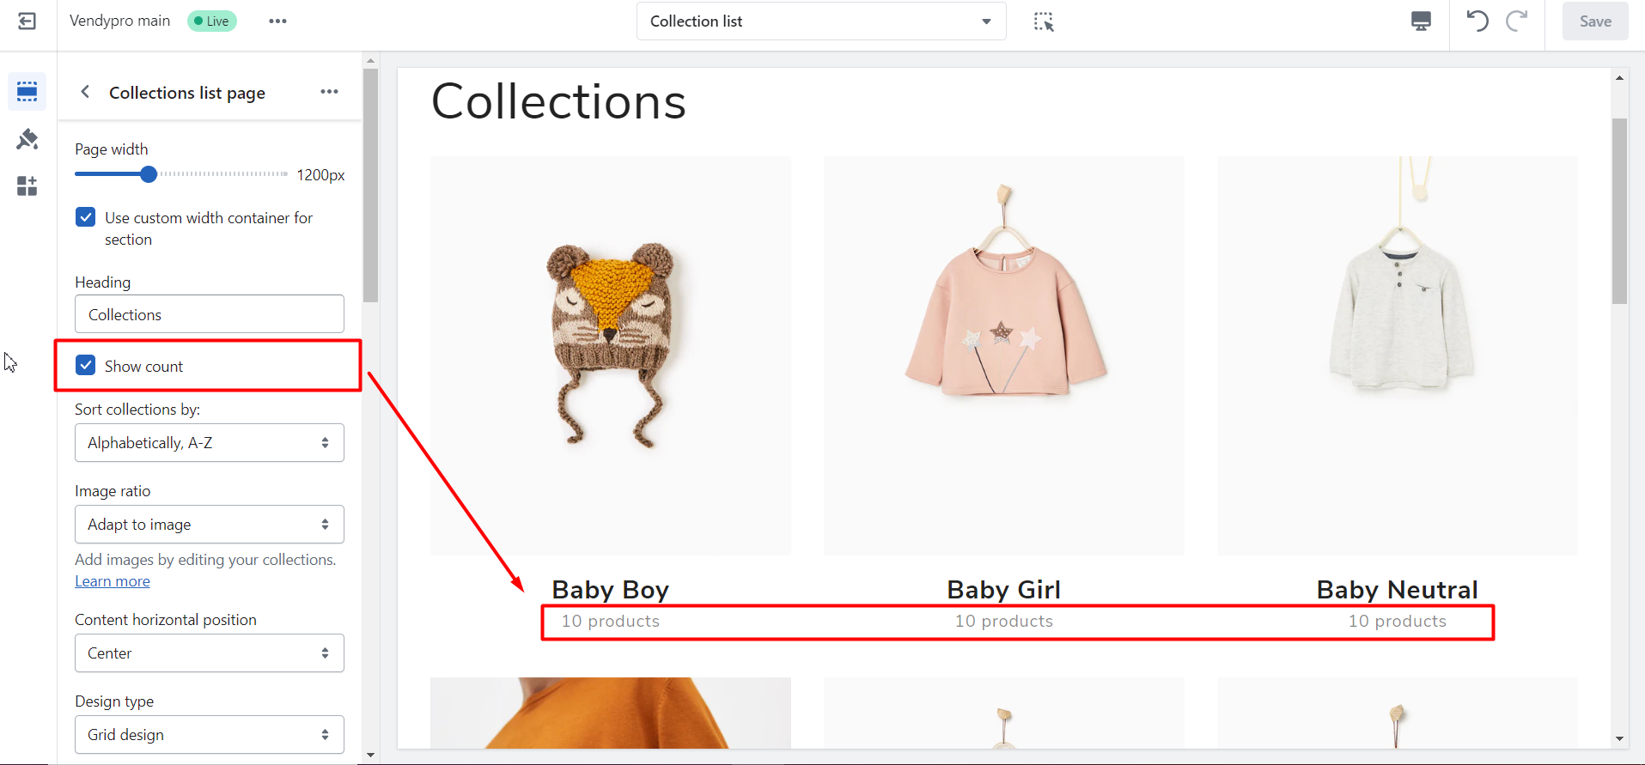Go back from Collections list page

point(85,92)
